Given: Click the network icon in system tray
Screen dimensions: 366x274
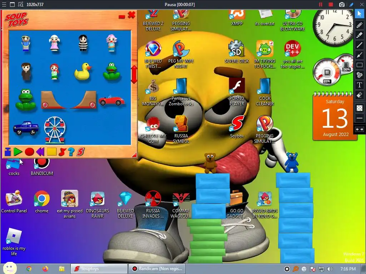Looking at the screenshot, I should [321, 269].
